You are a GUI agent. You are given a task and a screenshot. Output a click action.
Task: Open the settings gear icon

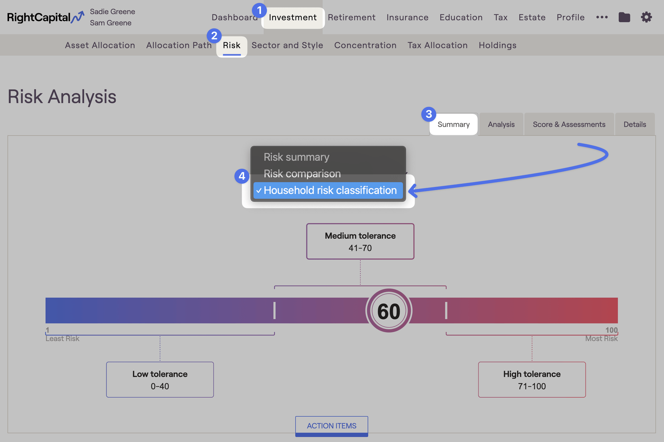click(646, 17)
